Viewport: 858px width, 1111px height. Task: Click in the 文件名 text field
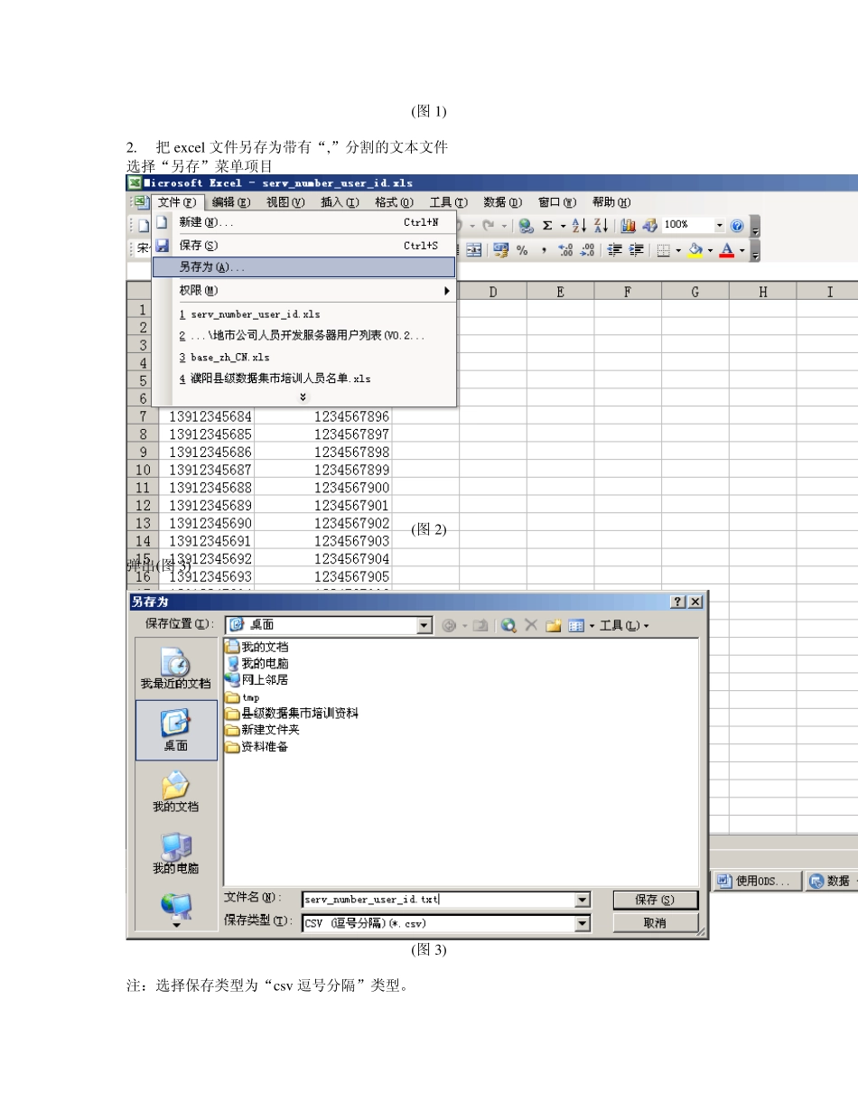pyautogui.click(x=438, y=900)
